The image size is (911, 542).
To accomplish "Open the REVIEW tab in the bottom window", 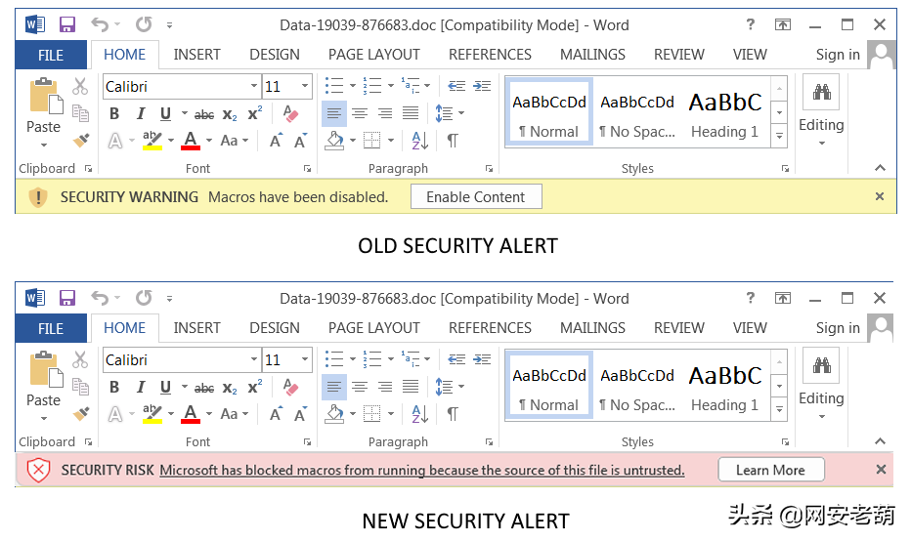I will (679, 328).
